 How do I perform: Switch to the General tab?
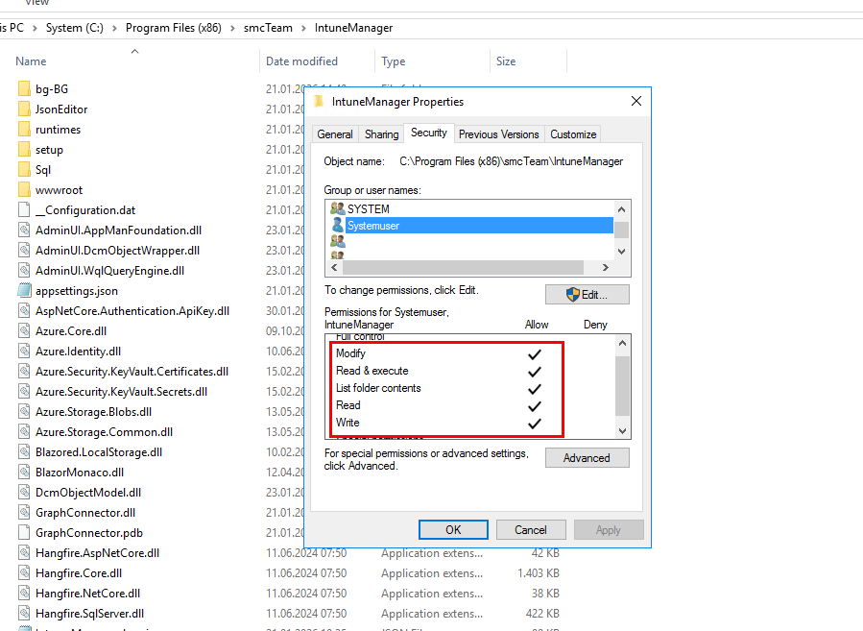coord(334,133)
